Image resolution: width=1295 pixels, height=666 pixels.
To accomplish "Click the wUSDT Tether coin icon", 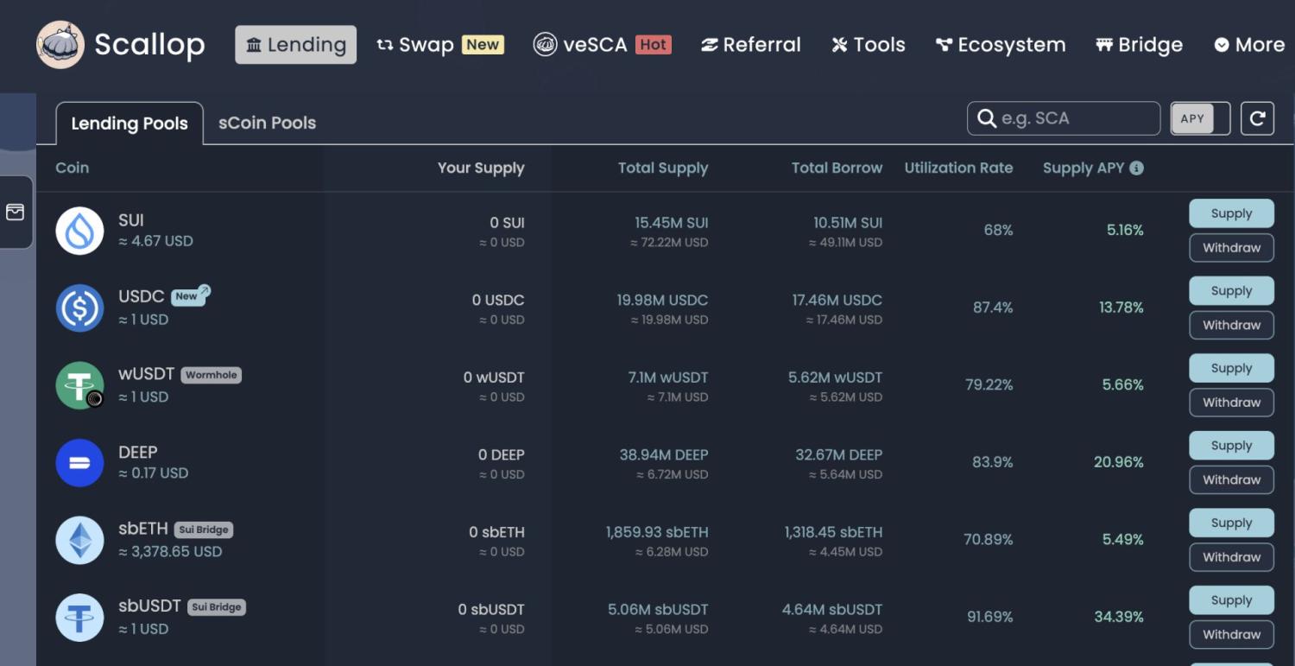I will tap(79, 385).
